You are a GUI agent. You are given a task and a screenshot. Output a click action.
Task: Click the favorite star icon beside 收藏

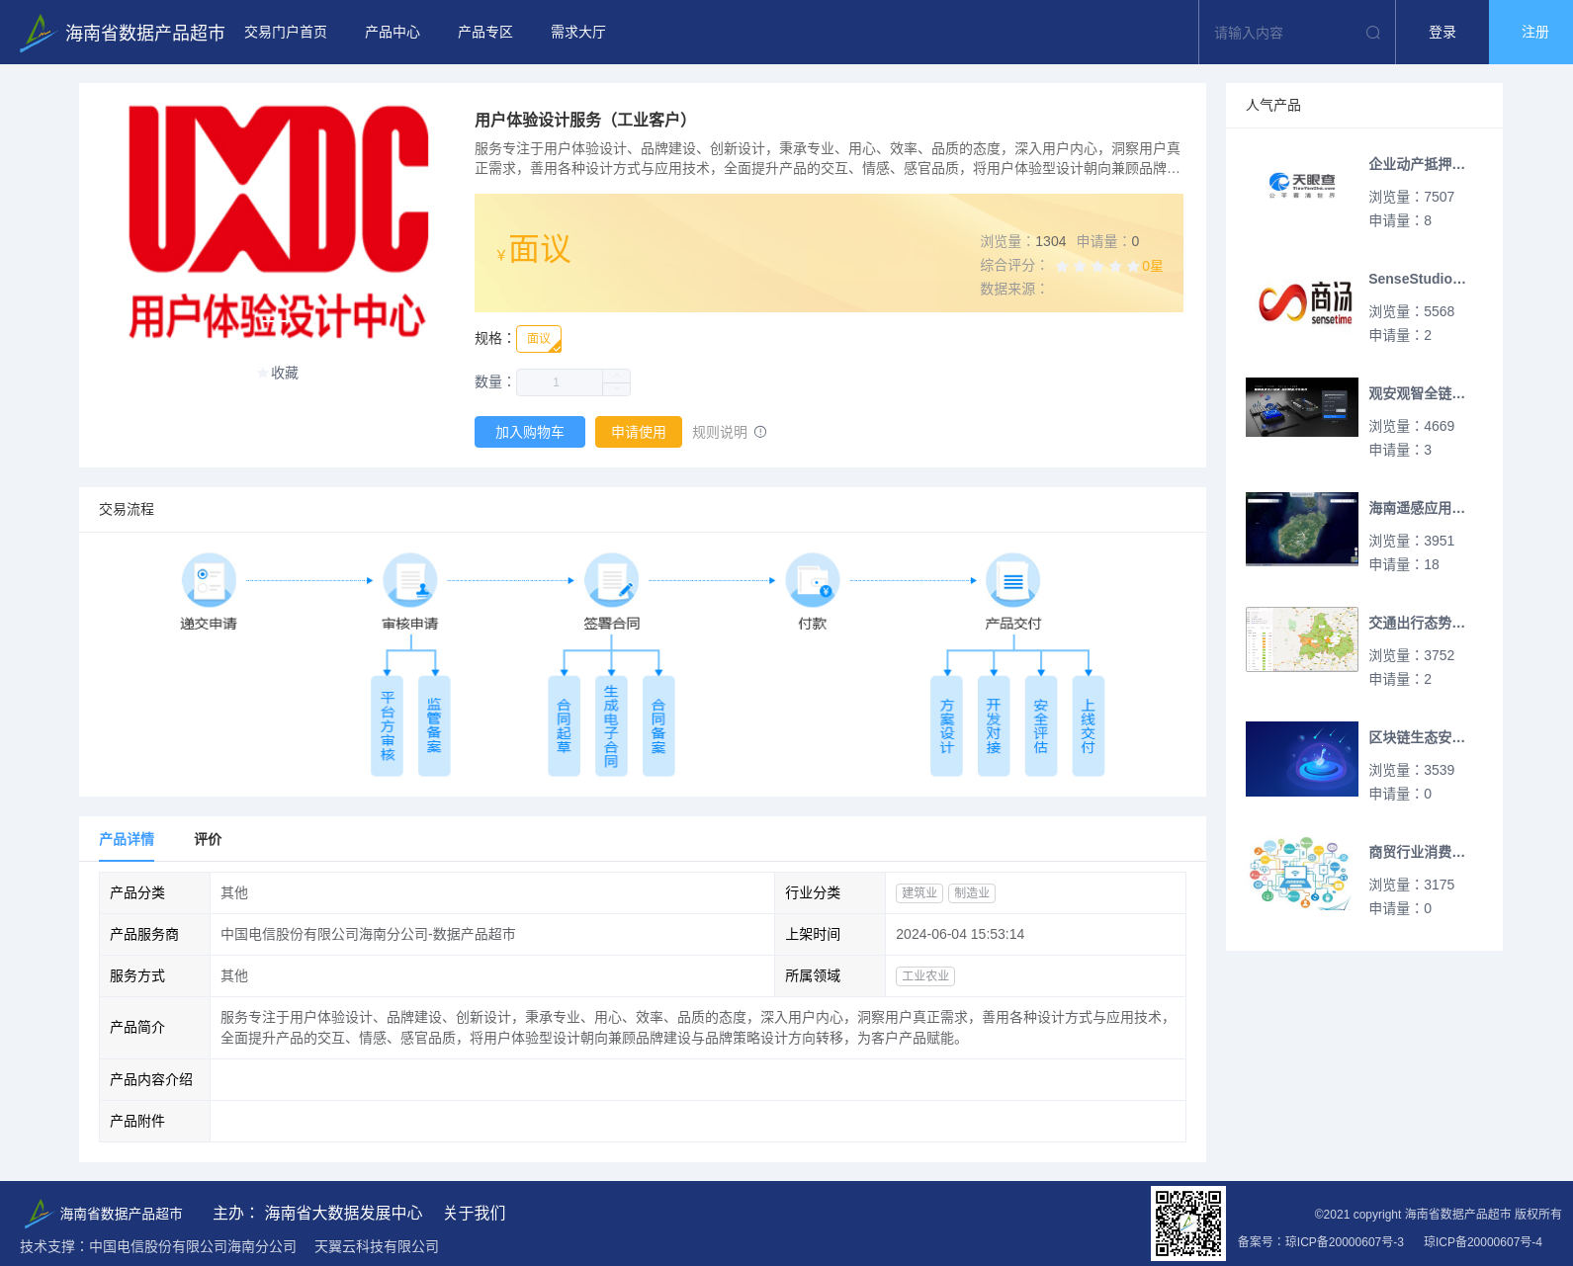coord(262,373)
